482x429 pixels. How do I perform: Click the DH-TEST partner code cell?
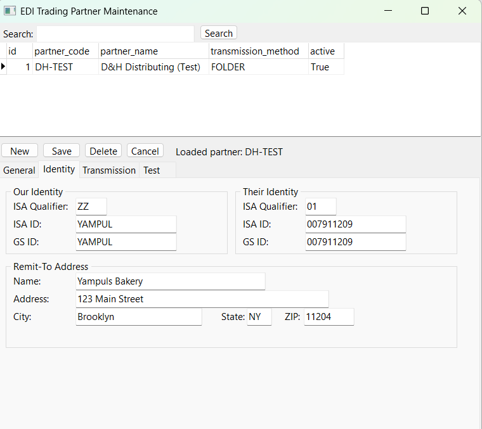[65, 67]
